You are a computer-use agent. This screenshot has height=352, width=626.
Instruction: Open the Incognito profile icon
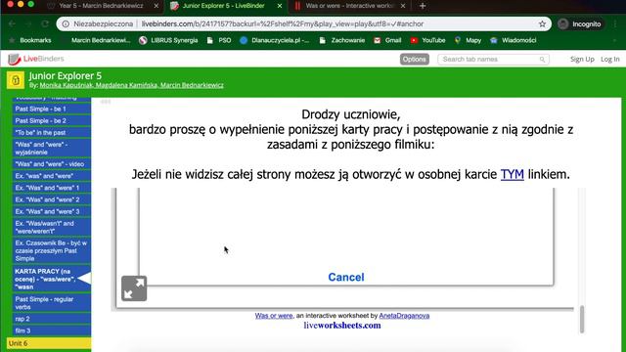pos(563,23)
